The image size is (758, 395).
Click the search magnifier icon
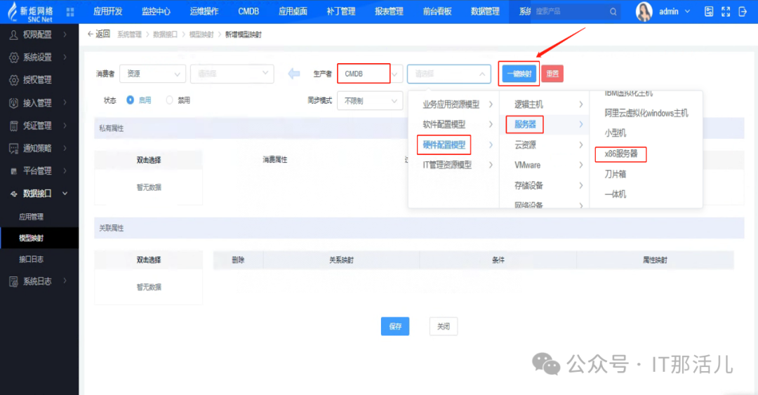pos(613,12)
